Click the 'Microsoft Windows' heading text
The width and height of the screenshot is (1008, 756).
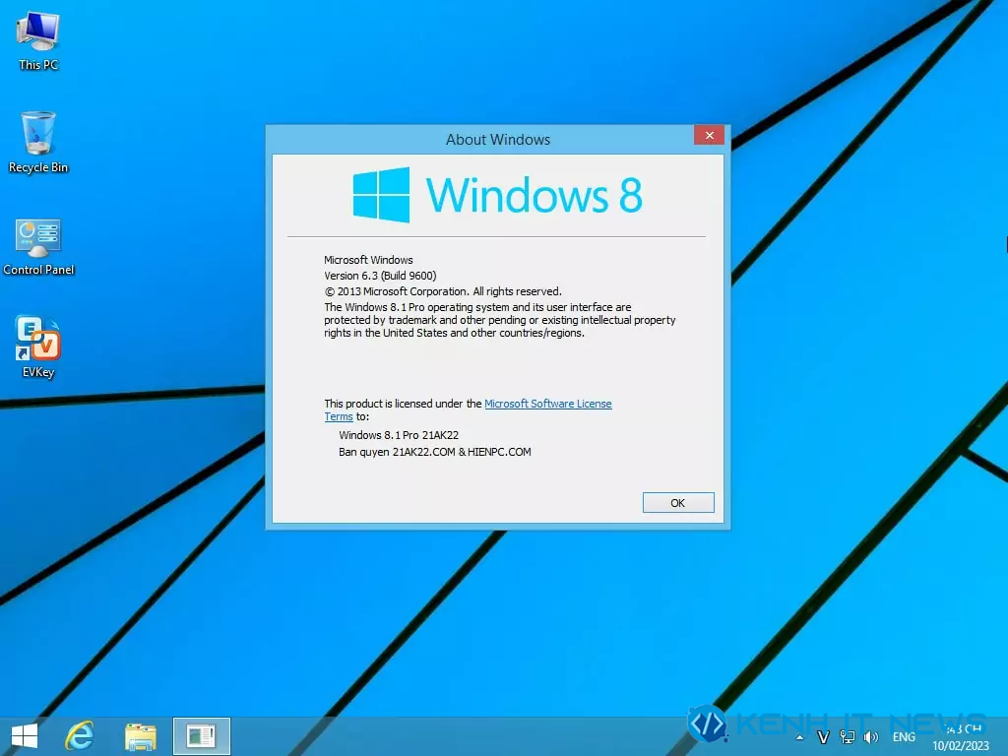pyautogui.click(x=368, y=260)
